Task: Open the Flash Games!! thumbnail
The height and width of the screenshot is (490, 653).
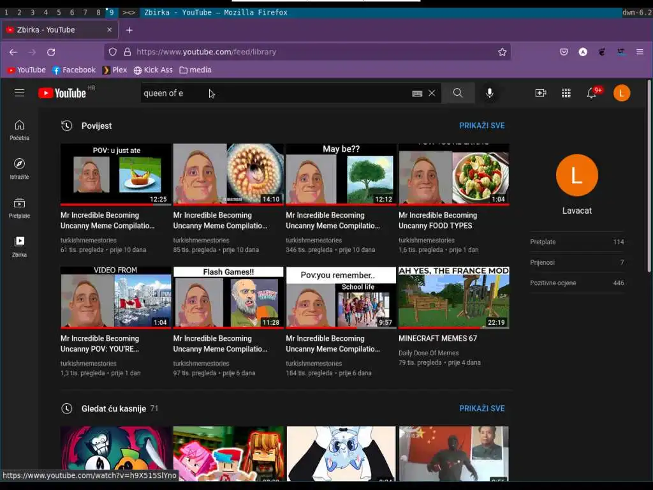Action: [228, 297]
